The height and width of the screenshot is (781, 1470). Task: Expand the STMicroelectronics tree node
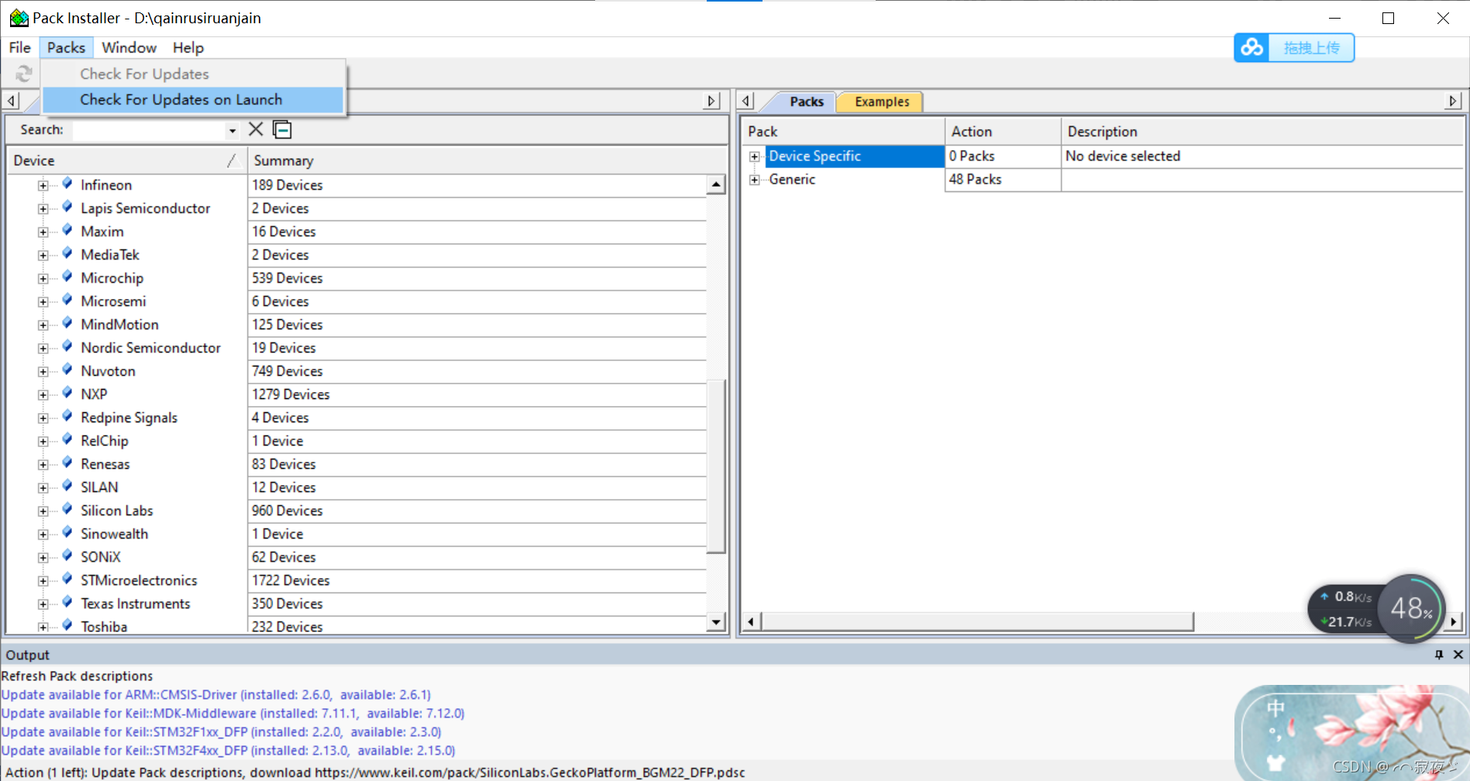[x=43, y=580]
